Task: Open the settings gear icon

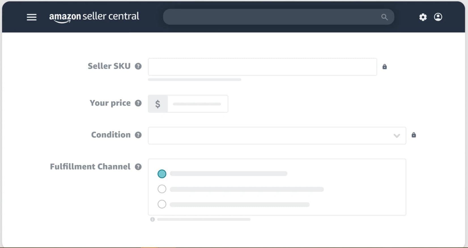Action: tap(423, 17)
